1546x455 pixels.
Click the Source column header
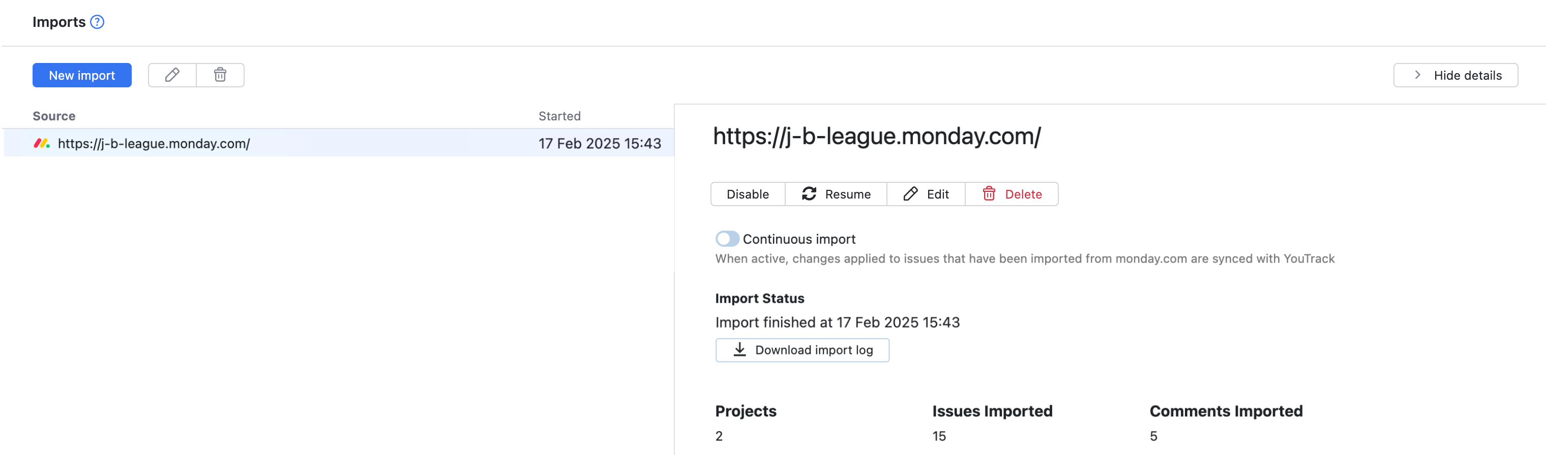[54, 116]
